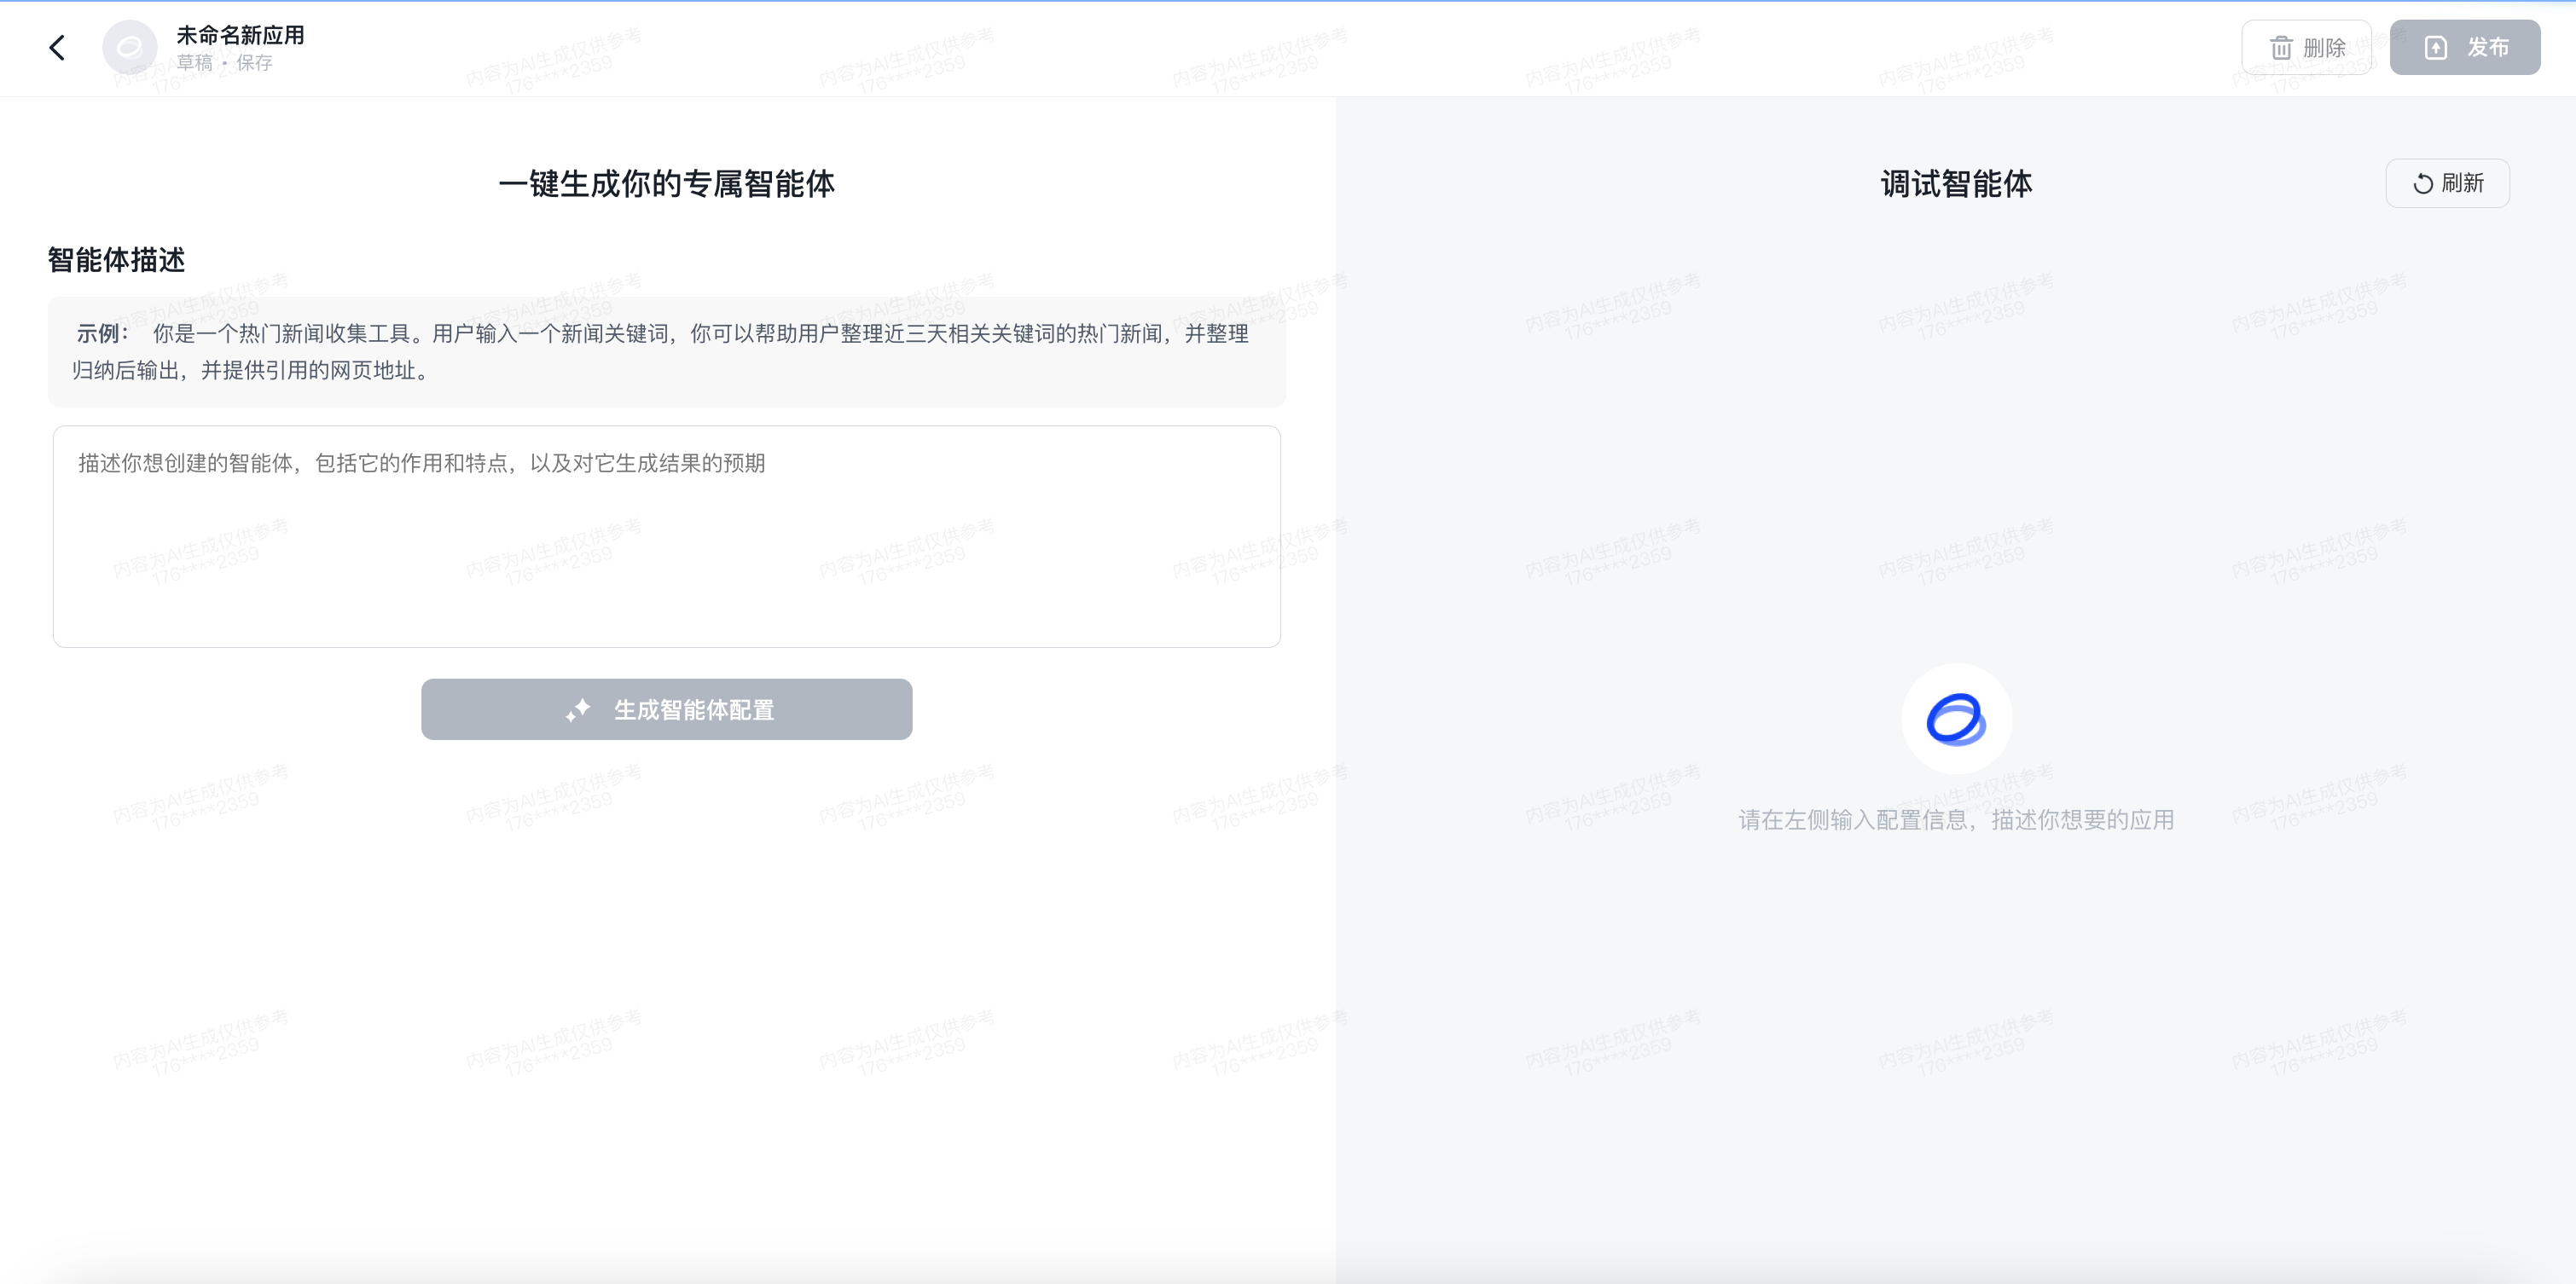
Task: Select the app name 未命名新应用
Action: click(x=240, y=35)
